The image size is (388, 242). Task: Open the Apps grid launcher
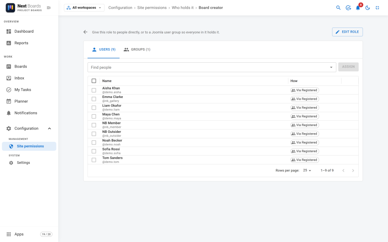click(9, 234)
